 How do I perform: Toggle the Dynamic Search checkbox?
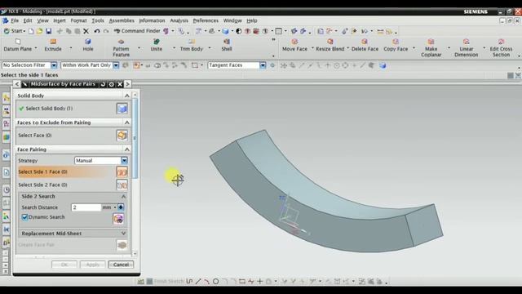(24, 217)
